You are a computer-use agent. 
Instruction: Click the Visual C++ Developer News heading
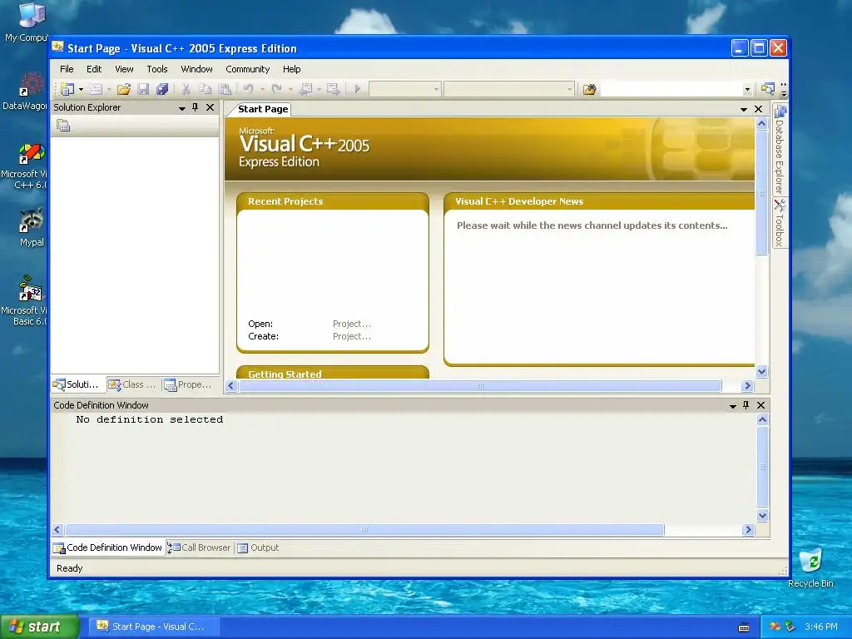click(x=519, y=201)
